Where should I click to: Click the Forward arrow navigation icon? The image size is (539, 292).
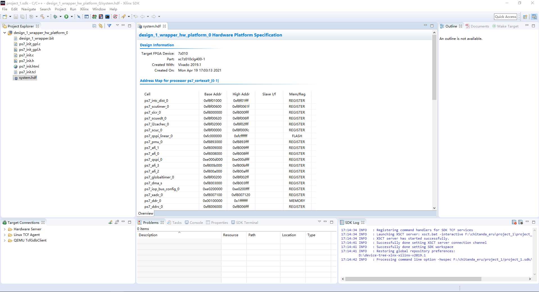(154, 17)
